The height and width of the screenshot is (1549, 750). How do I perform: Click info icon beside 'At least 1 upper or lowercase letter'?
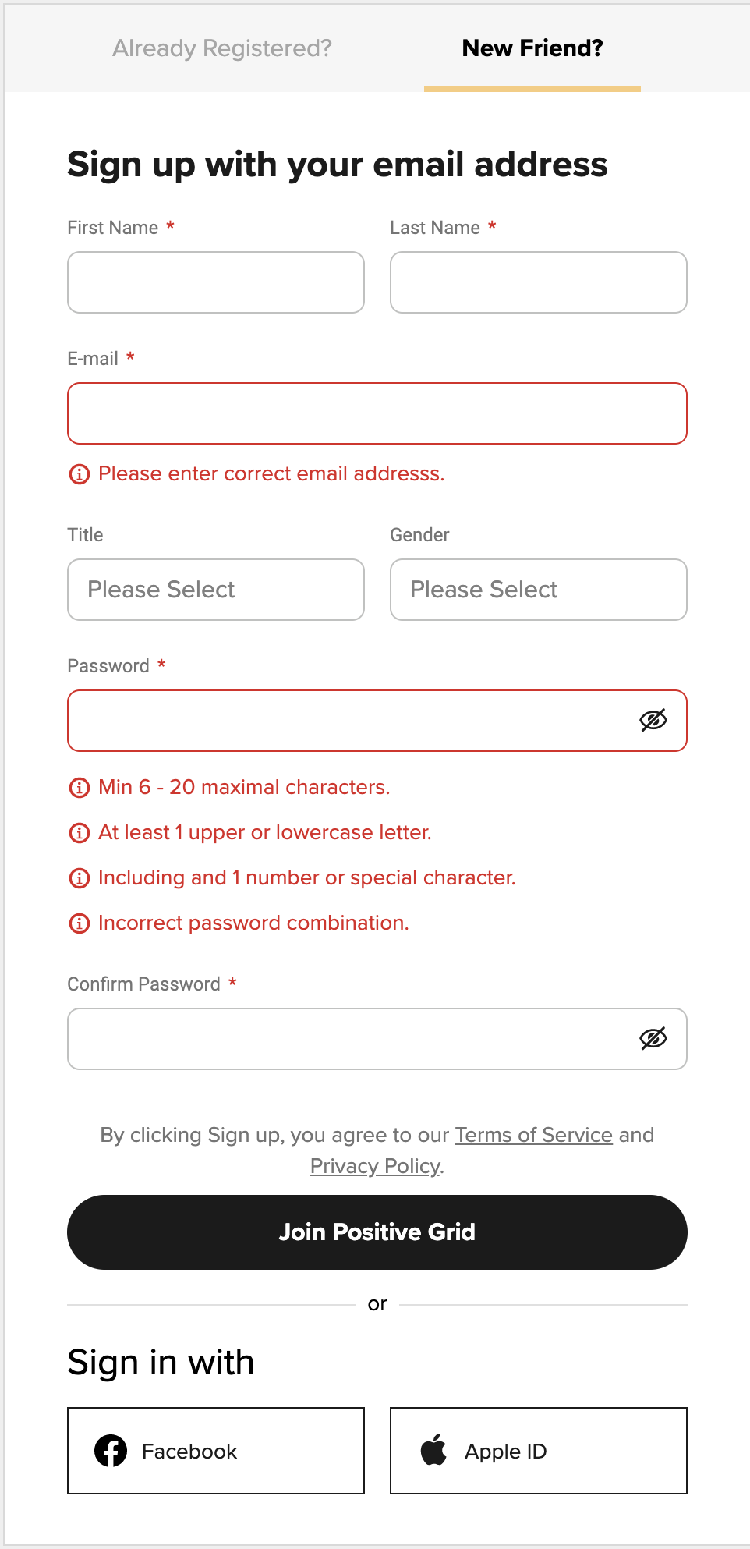79,833
